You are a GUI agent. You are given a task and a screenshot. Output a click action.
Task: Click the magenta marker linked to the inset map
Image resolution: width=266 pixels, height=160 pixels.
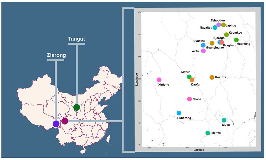tap(65, 121)
